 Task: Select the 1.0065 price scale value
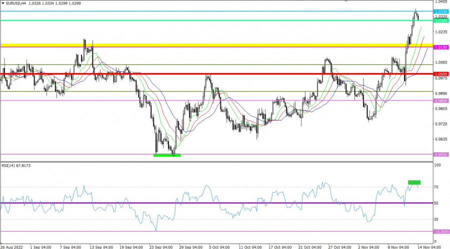pyautogui.click(x=440, y=62)
